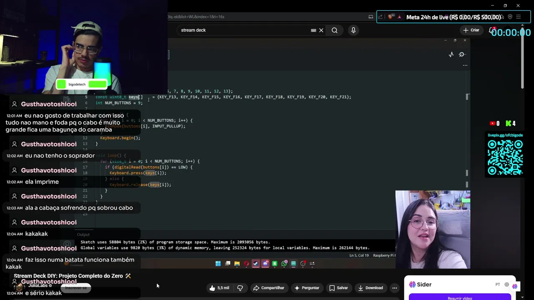Click the Sider settings gear icon
This screenshot has width=534, height=300.
506,285
